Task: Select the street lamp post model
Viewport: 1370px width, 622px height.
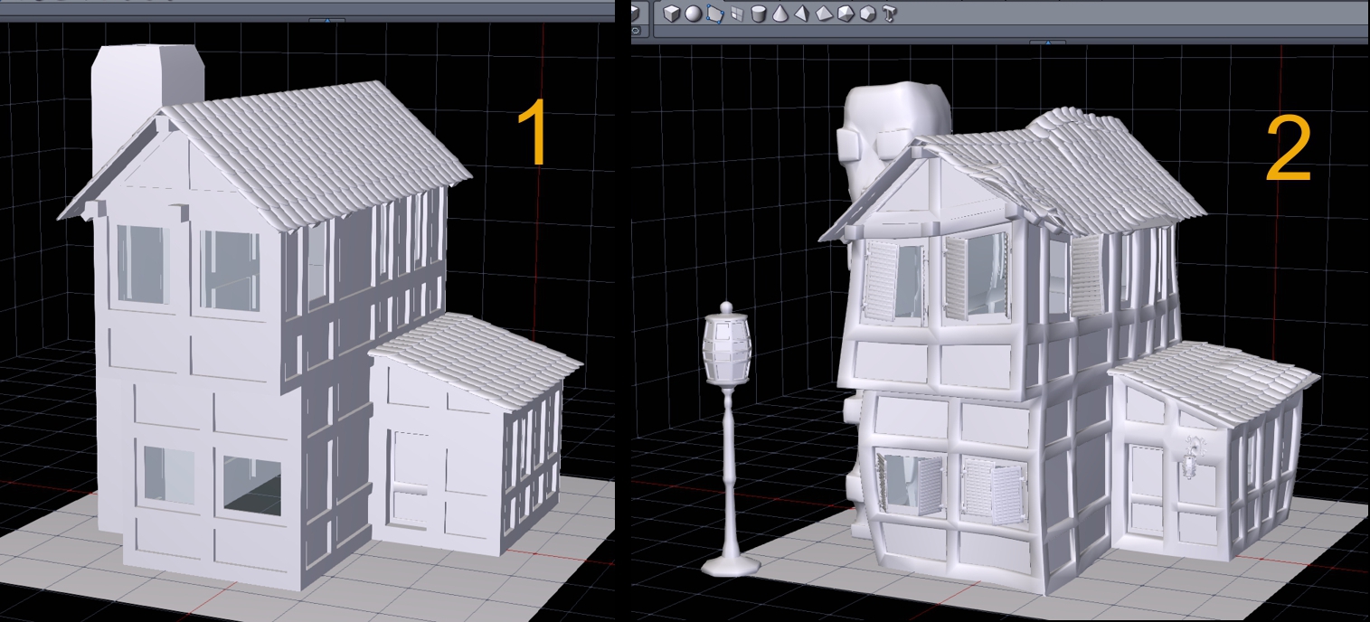Action: (728, 438)
